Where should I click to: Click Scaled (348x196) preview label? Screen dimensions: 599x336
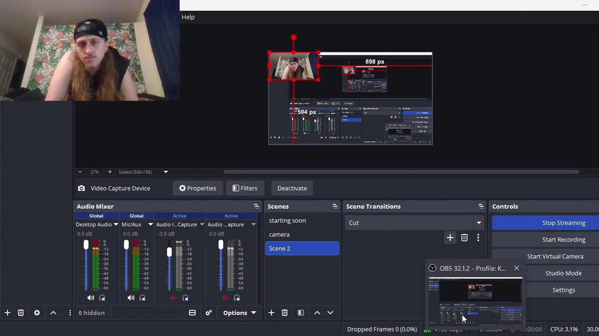pyautogui.click(x=135, y=172)
